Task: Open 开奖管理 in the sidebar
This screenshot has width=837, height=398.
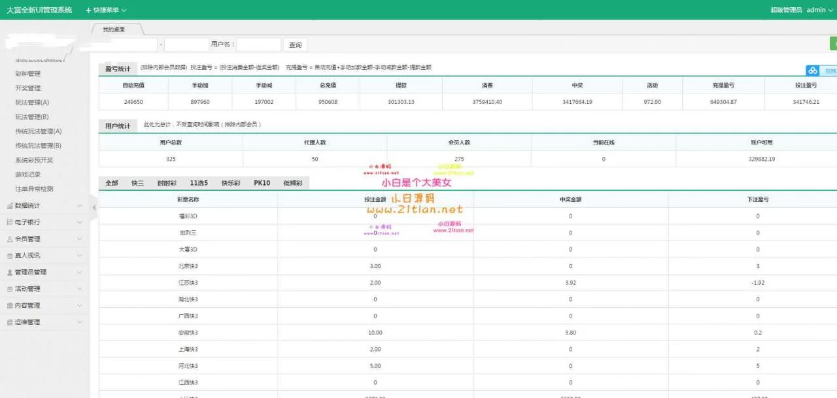Action: (x=27, y=88)
